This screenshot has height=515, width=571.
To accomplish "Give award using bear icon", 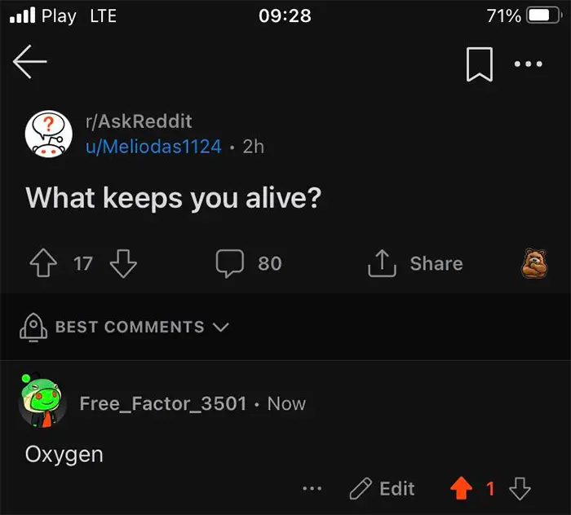I will click(x=533, y=263).
